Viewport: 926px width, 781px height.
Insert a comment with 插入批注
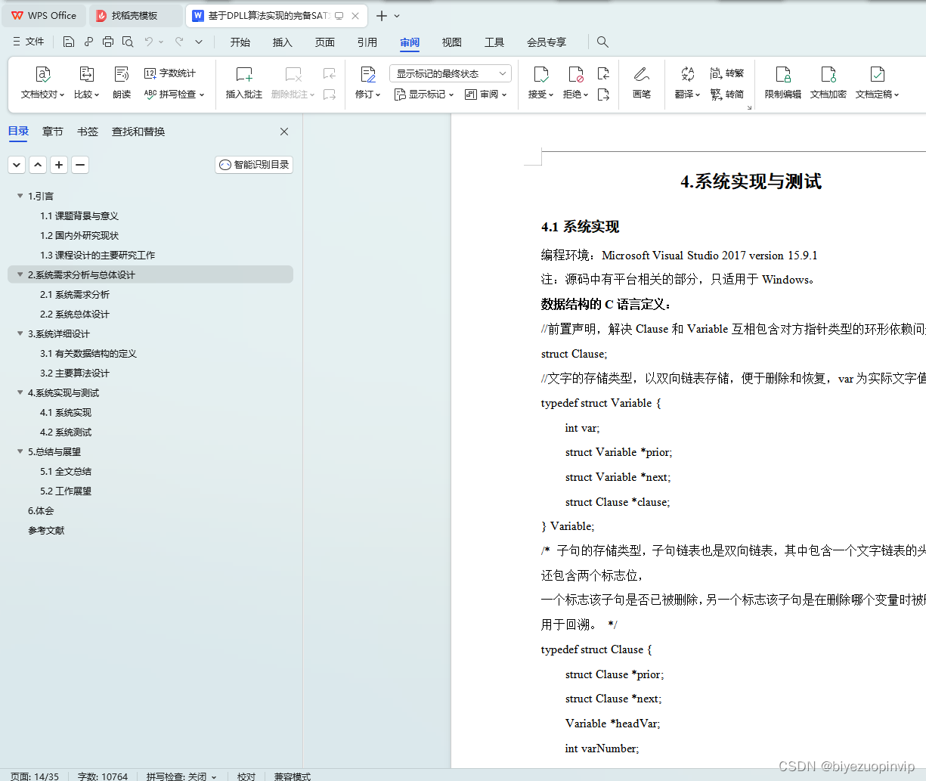(x=243, y=83)
